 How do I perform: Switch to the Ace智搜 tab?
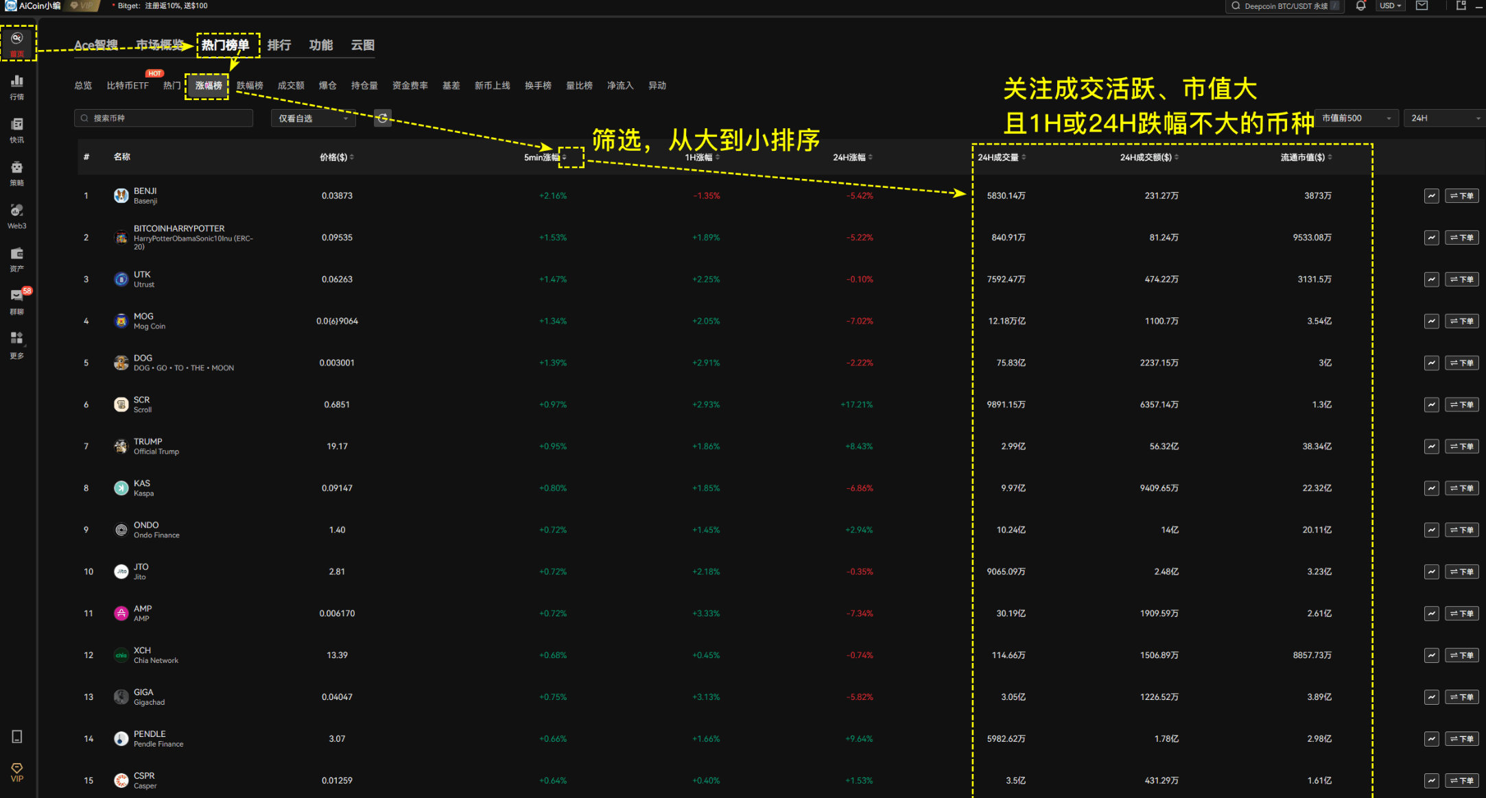(x=96, y=45)
